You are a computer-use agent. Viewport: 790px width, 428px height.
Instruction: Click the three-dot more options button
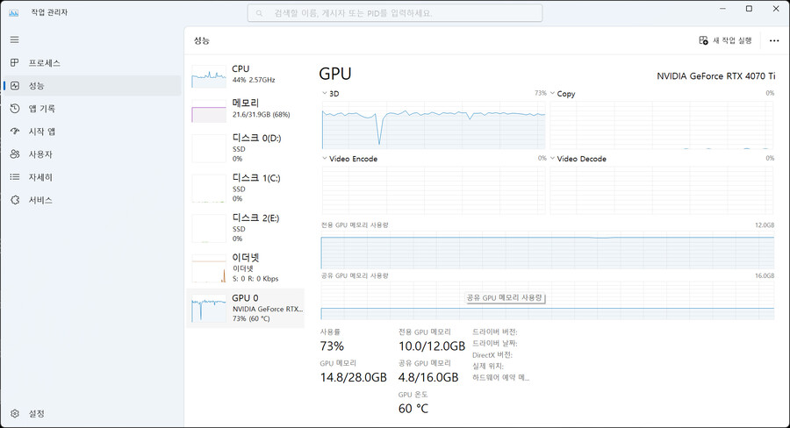coord(773,40)
